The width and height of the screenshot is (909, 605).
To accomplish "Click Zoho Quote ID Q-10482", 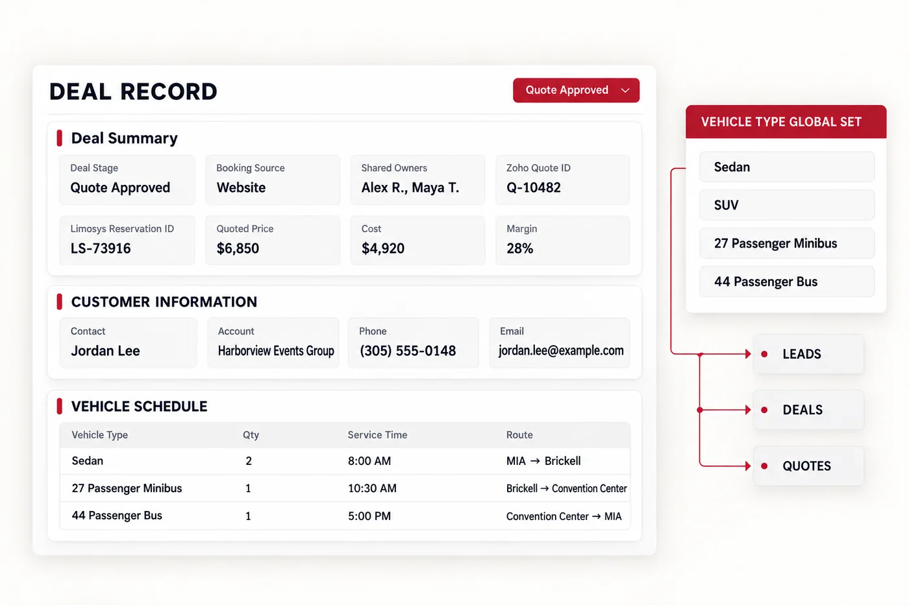I will [x=562, y=180].
